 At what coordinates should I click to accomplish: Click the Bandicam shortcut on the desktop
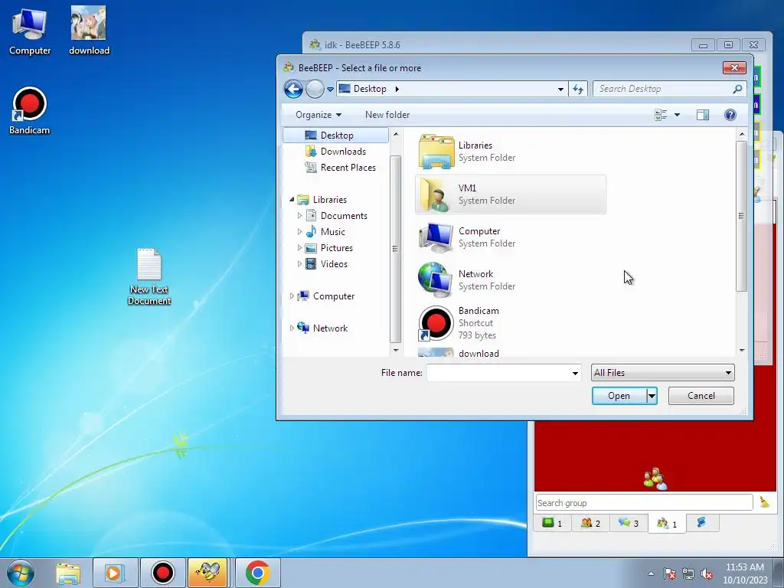pos(30,111)
